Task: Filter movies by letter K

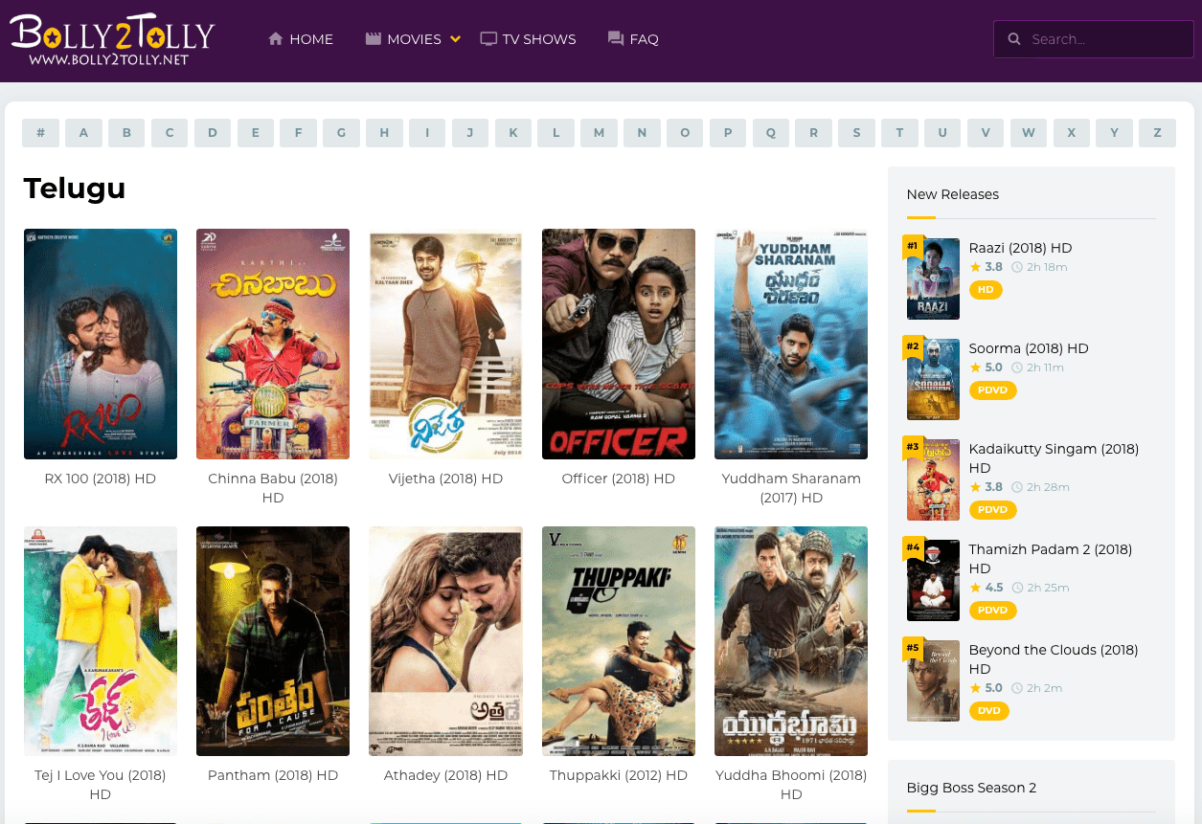Action: (x=513, y=133)
